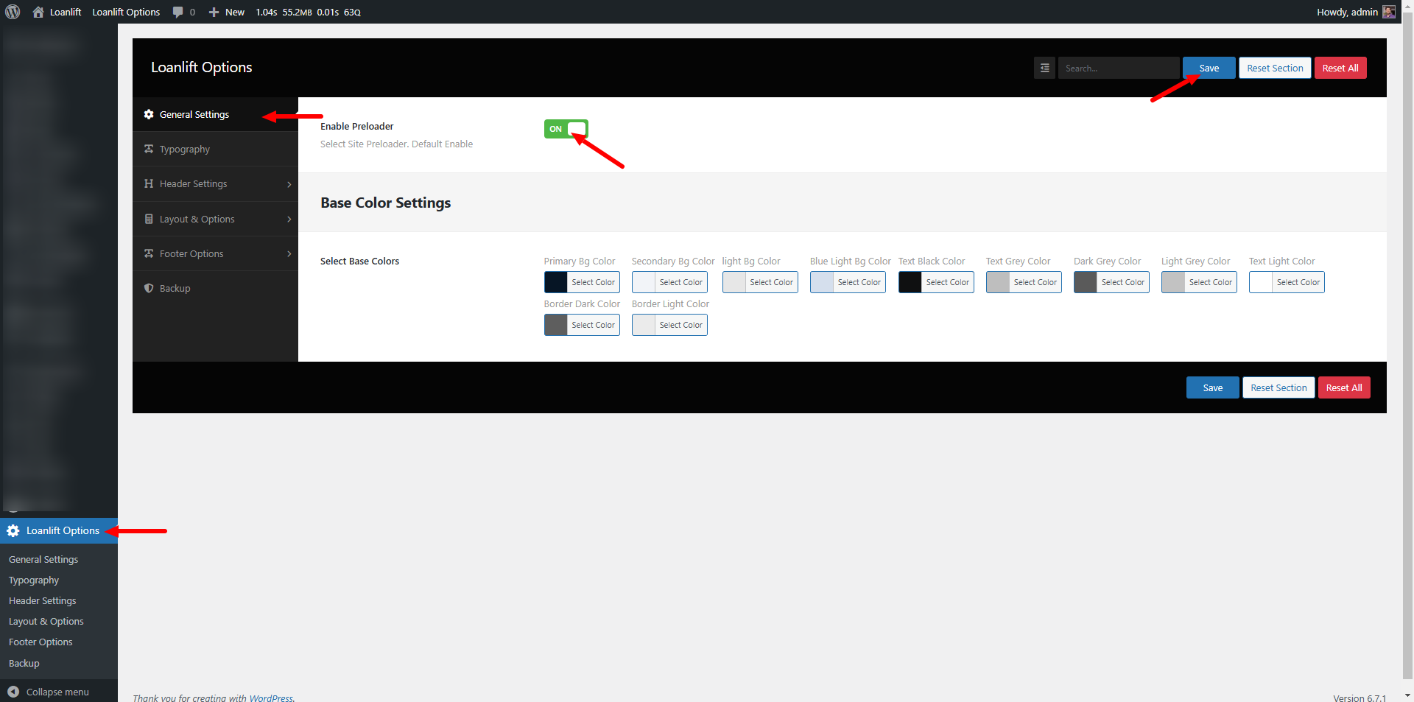Image resolution: width=1414 pixels, height=702 pixels.
Task: Click the Loanlift Options gear icon in sidebar
Action: click(13, 530)
